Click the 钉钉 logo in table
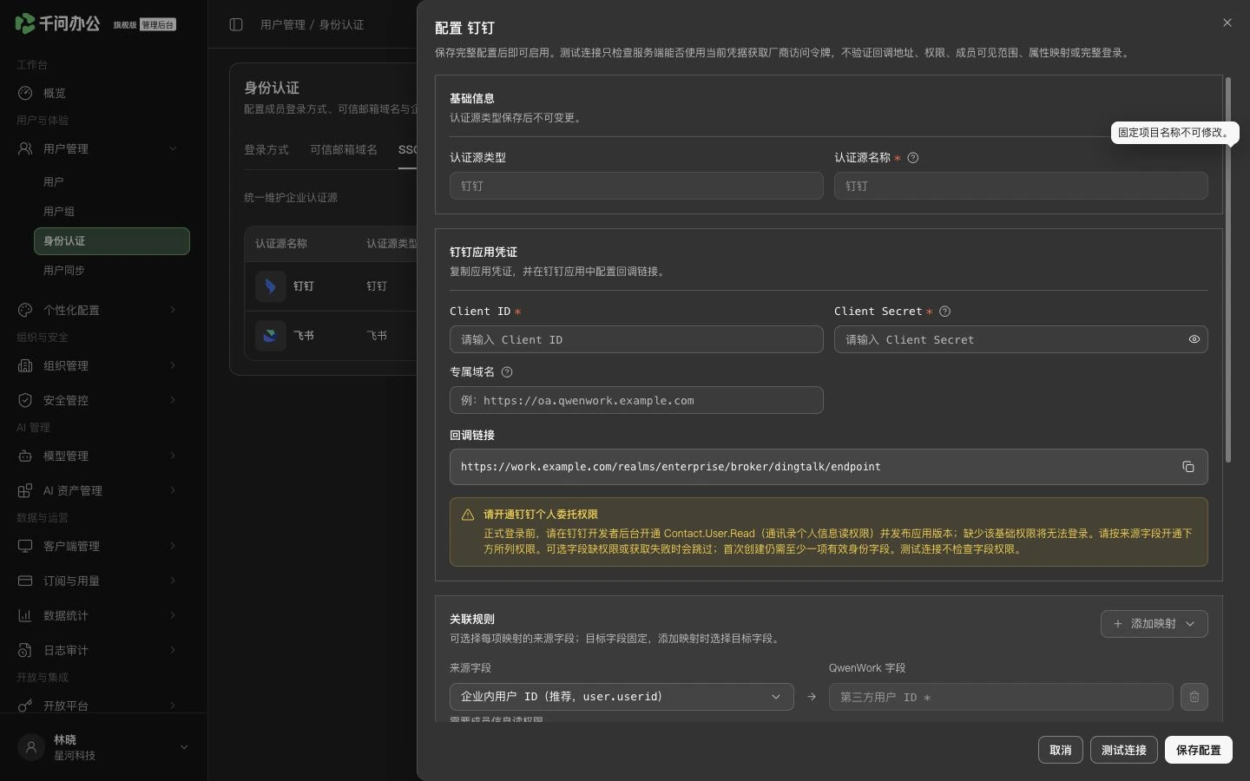Viewport: 1250px width, 781px height. coord(271,286)
